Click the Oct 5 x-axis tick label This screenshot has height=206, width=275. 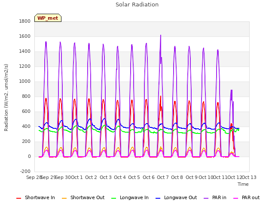[134, 177]
